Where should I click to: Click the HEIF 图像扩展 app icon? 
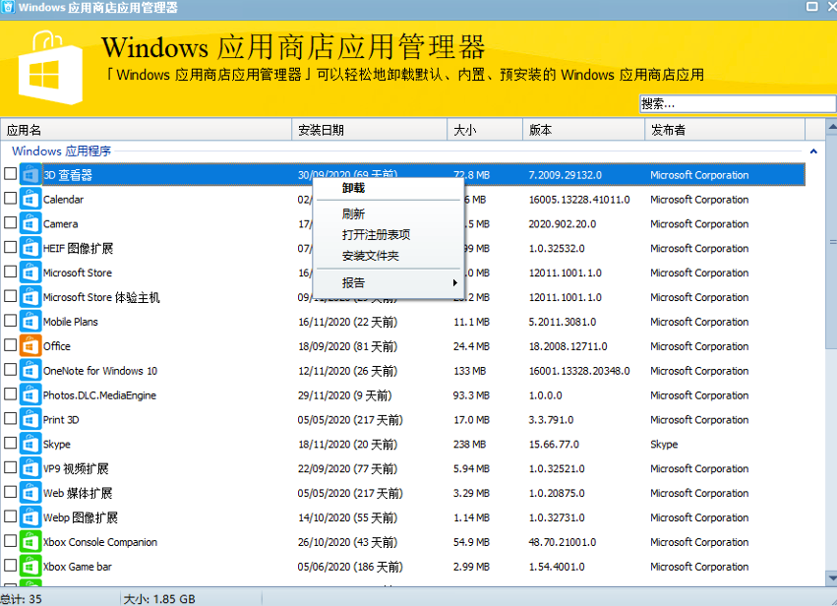click(30, 248)
